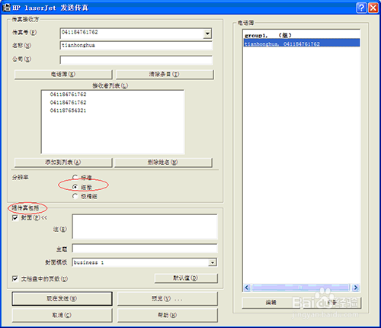Screen dimensions: 381x328
Task: Click the Add to list button (A)
Action: [63, 162]
